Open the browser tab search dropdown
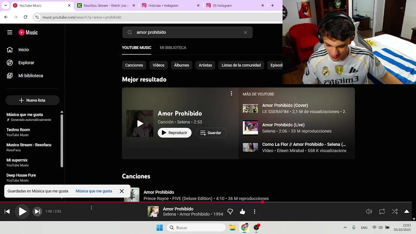 pos(5,6)
